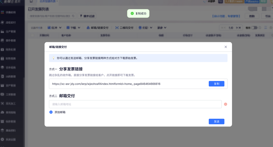This screenshot has height=147, width=273.
Task: Click the 添加邮箱 label
Action: pos(60,112)
